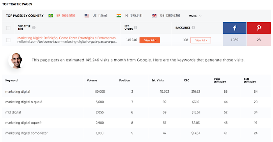
Task: Open help icon next to Backlinks header
Action: pos(193,28)
